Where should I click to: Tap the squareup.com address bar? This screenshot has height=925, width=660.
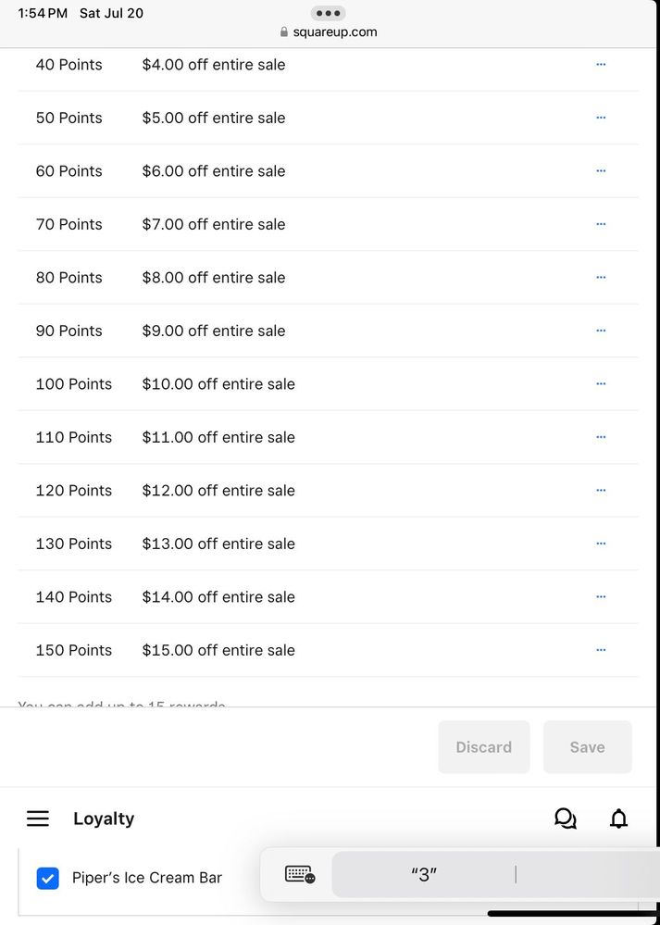[x=329, y=31]
